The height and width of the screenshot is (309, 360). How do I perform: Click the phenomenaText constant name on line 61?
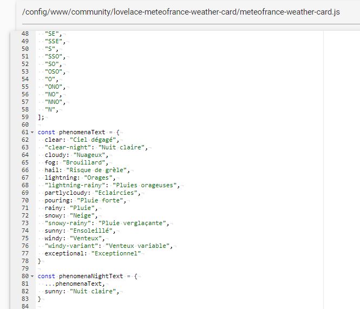pyautogui.click(x=82, y=132)
